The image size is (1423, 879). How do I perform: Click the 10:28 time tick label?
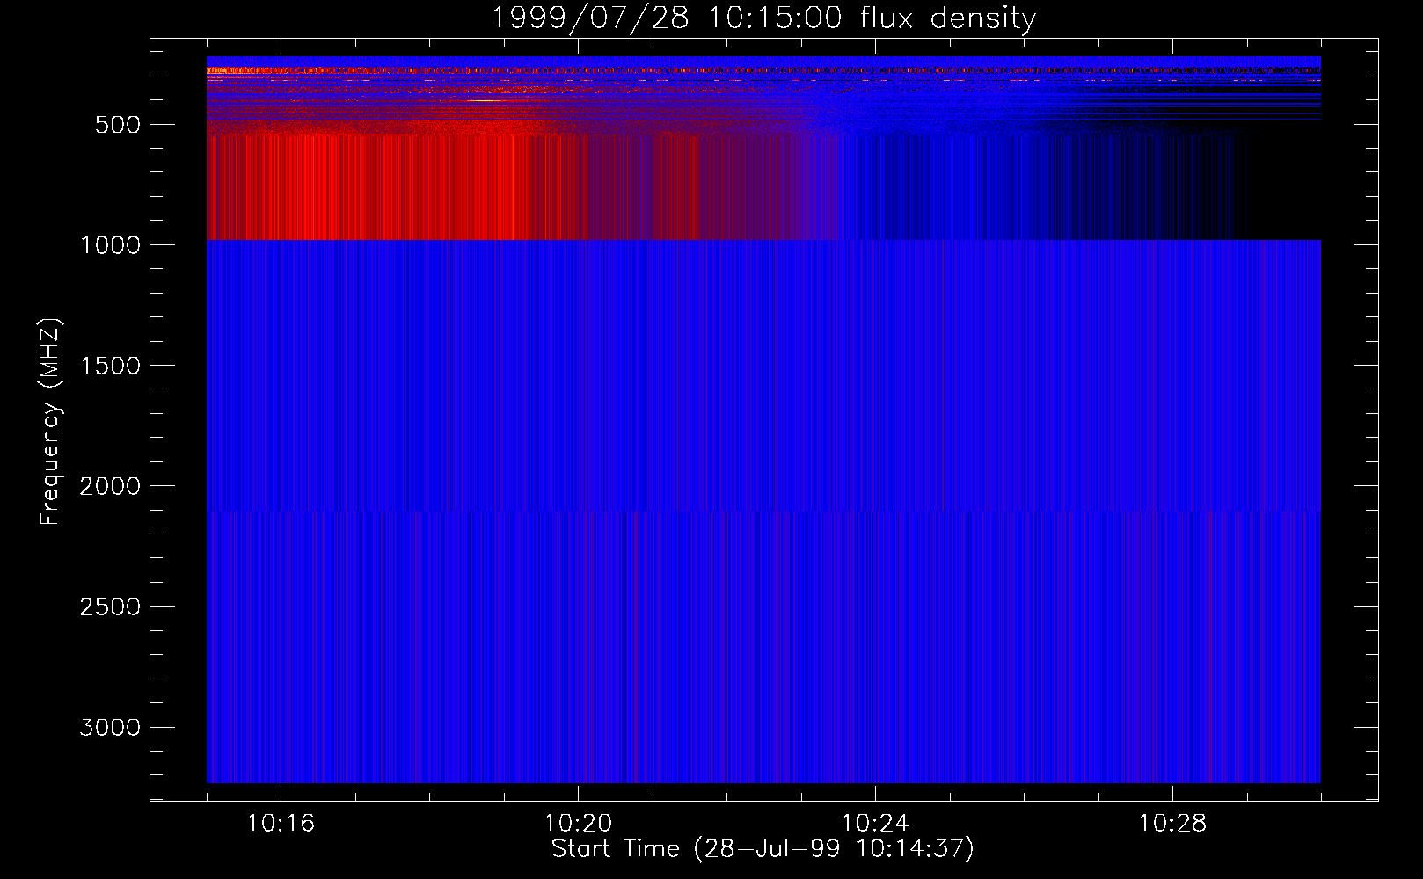[x=1172, y=824]
